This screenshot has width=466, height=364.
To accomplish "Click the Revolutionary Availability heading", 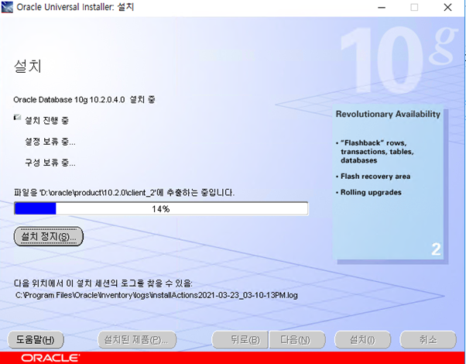I will [x=388, y=114].
